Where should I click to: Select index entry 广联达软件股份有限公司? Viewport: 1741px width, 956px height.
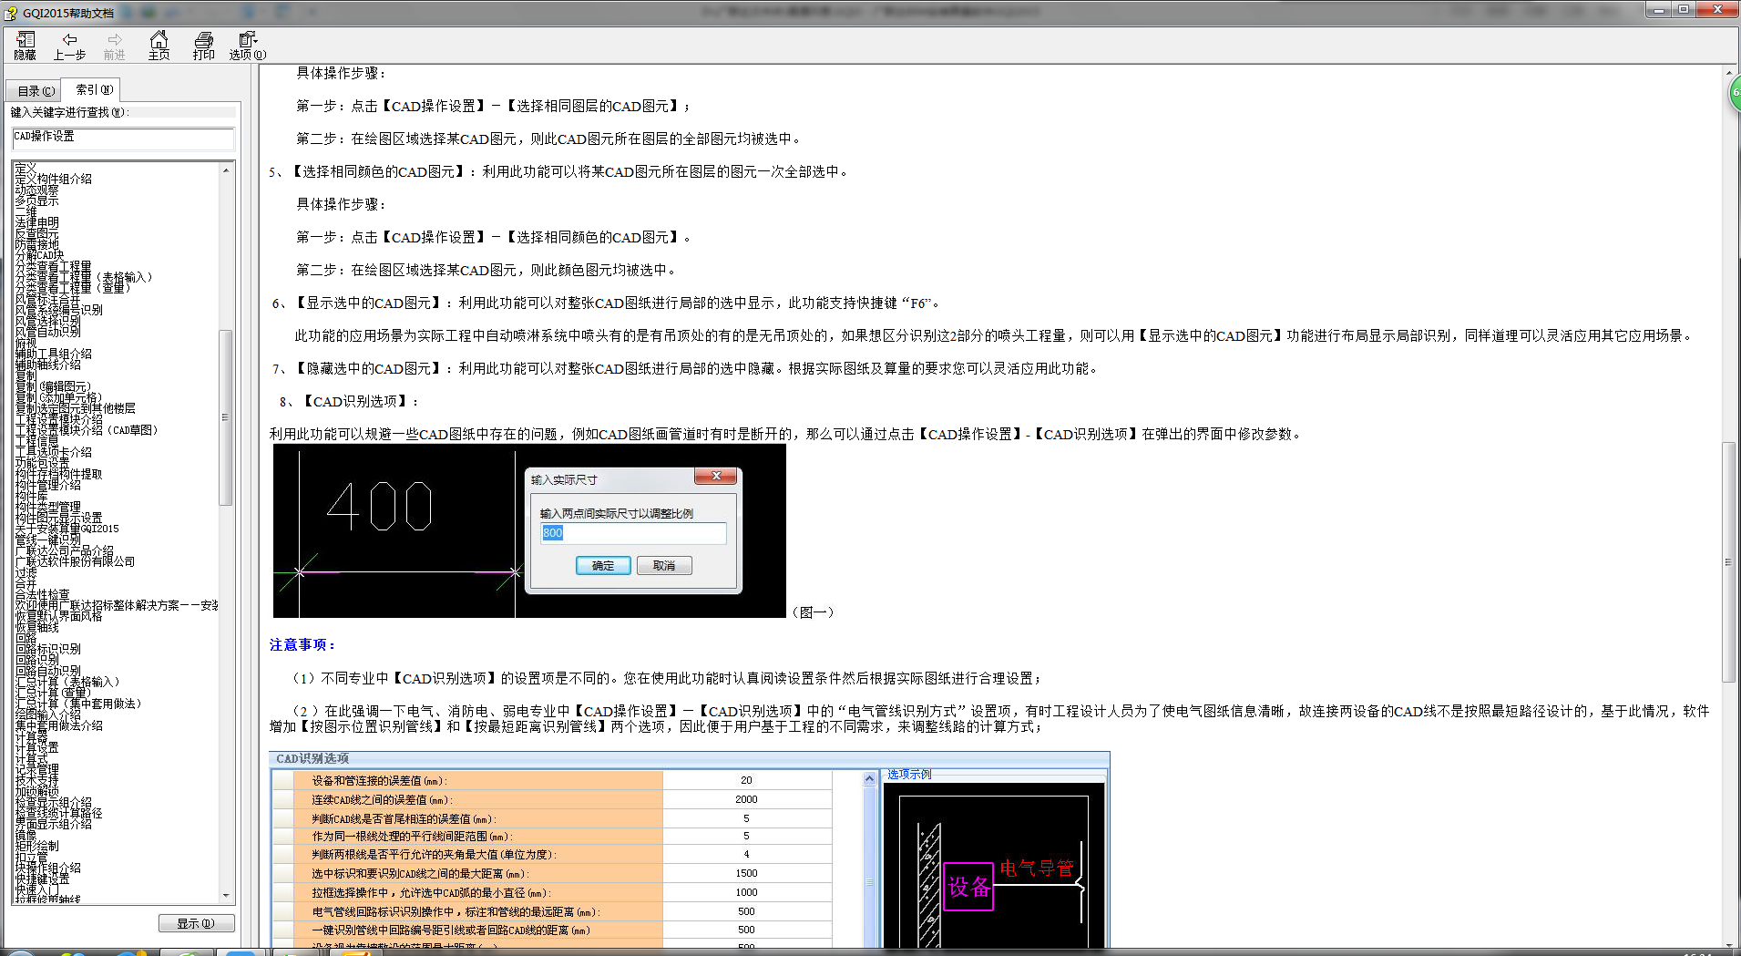[75, 561]
